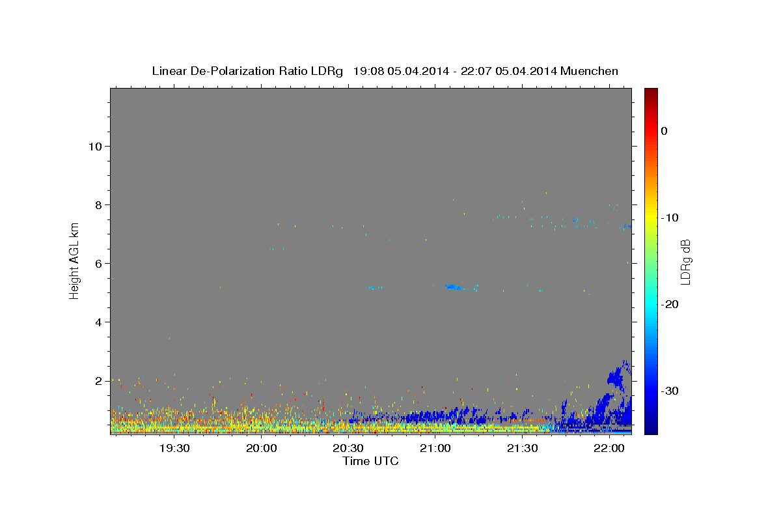781x521 pixels.
Task: Click the height tick label 6
Action: pyautogui.click(x=98, y=263)
